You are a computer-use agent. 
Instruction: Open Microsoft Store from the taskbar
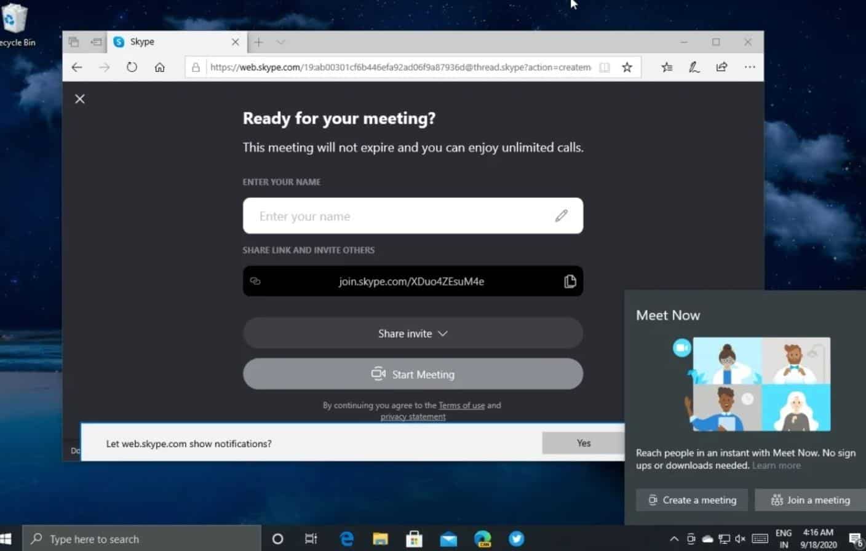click(415, 539)
